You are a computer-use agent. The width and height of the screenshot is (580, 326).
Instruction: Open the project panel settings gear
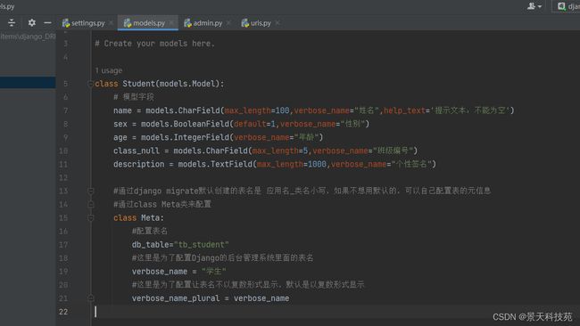32,23
